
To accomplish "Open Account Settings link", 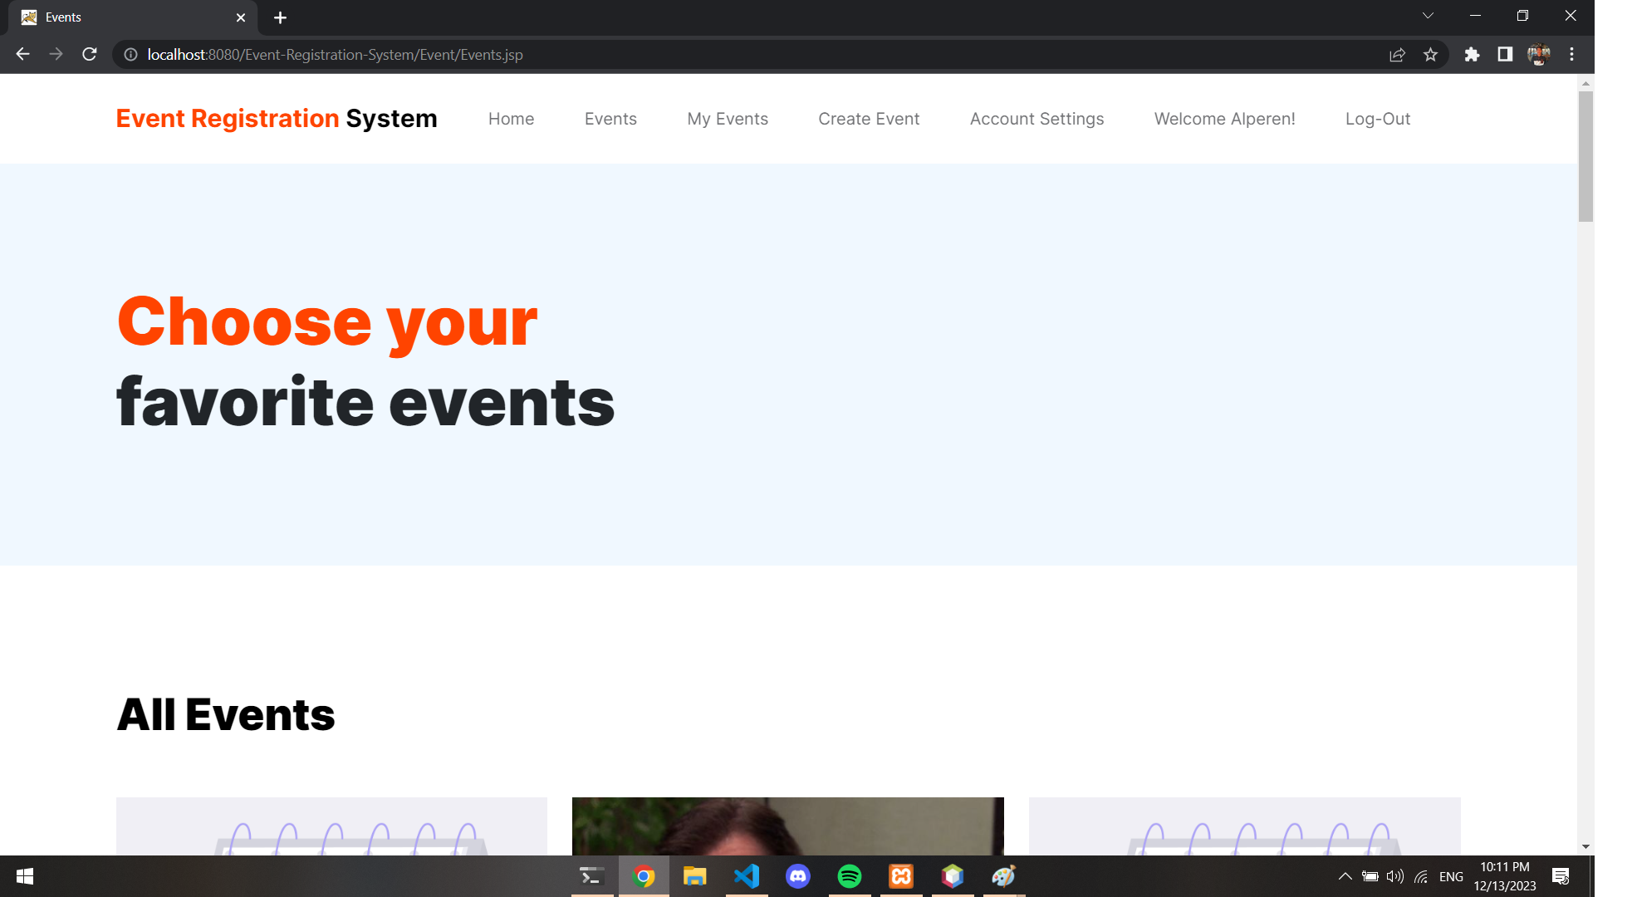I will (1037, 119).
